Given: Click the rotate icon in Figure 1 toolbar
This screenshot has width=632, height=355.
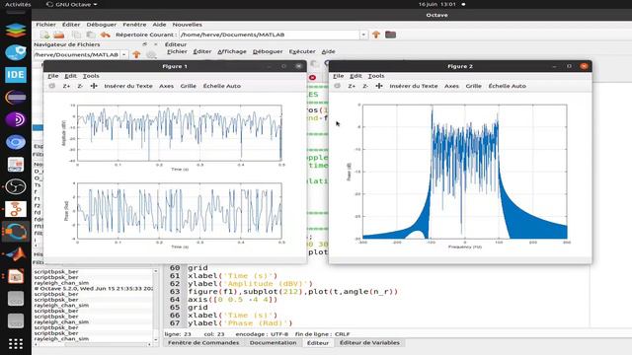Looking at the screenshot, I should [52, 86].
